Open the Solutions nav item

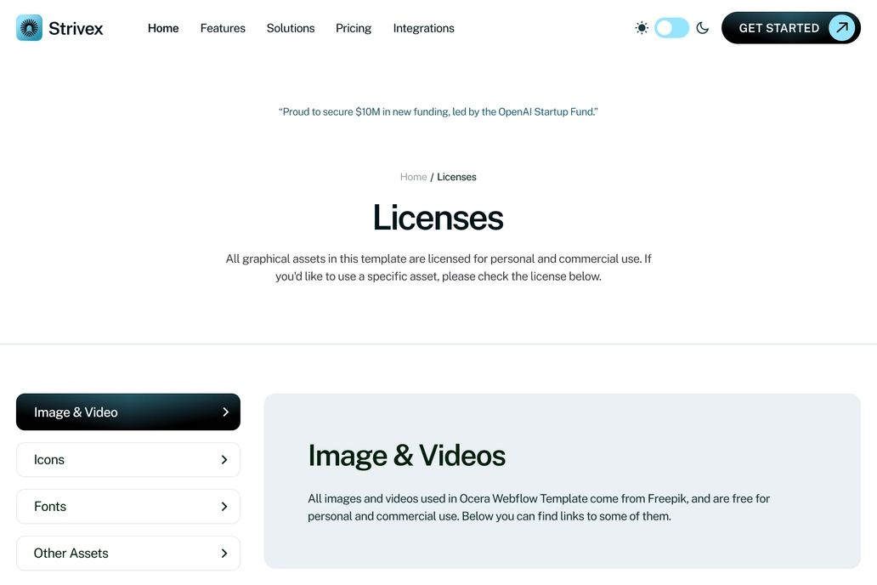pos(291,28)
